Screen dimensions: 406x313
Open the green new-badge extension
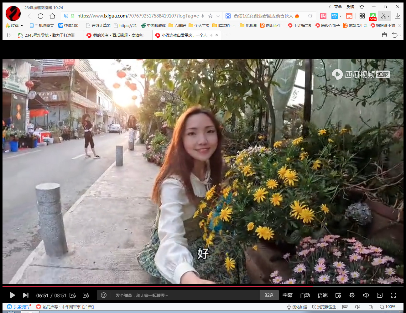373,17
